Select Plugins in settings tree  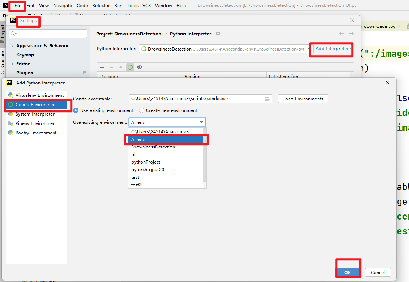25,73
